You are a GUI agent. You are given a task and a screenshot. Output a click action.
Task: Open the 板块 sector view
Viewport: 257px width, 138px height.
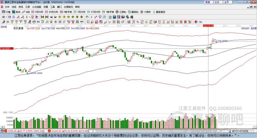pyautogui.click(x=16, y=12)
